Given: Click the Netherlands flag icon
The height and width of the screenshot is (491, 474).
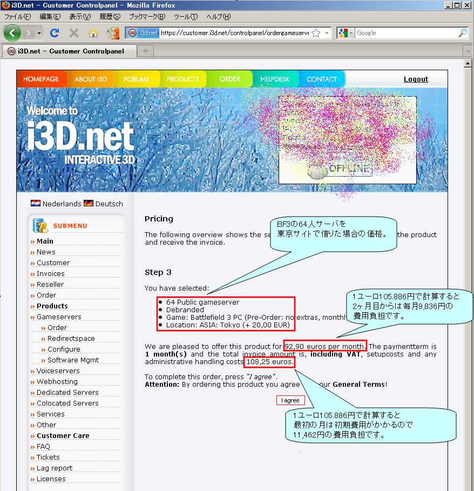Looking at the screenshot, I should [x=35, y=203].
